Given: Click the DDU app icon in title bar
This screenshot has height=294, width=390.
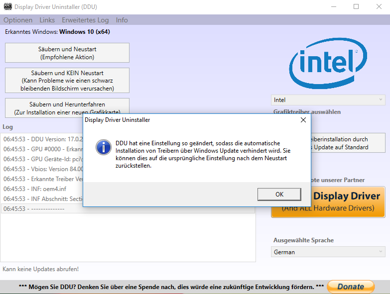Looking at the screenshot, I should (x=8, y=6).
